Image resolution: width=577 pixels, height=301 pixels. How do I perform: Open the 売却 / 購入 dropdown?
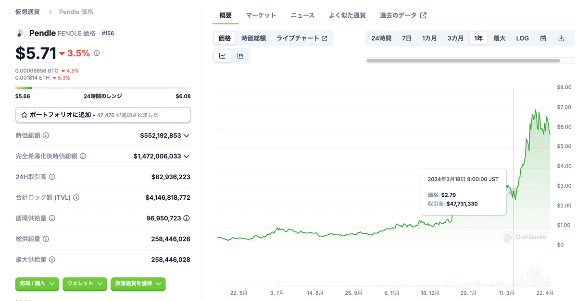coord(37,284)
